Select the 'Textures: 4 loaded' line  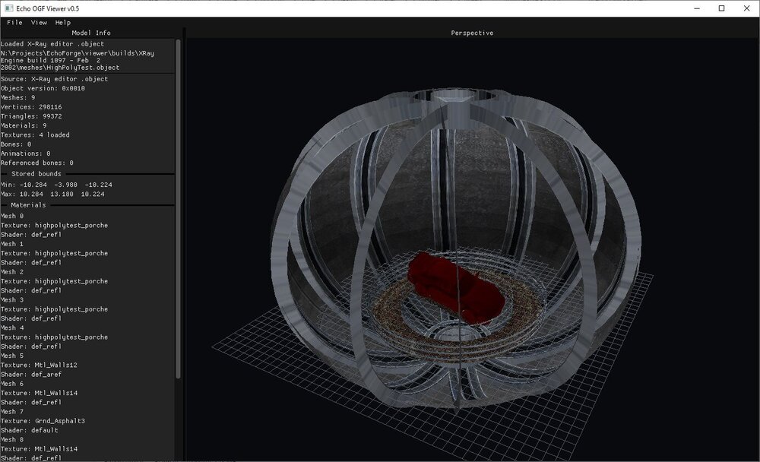click(x=35, y=134)
